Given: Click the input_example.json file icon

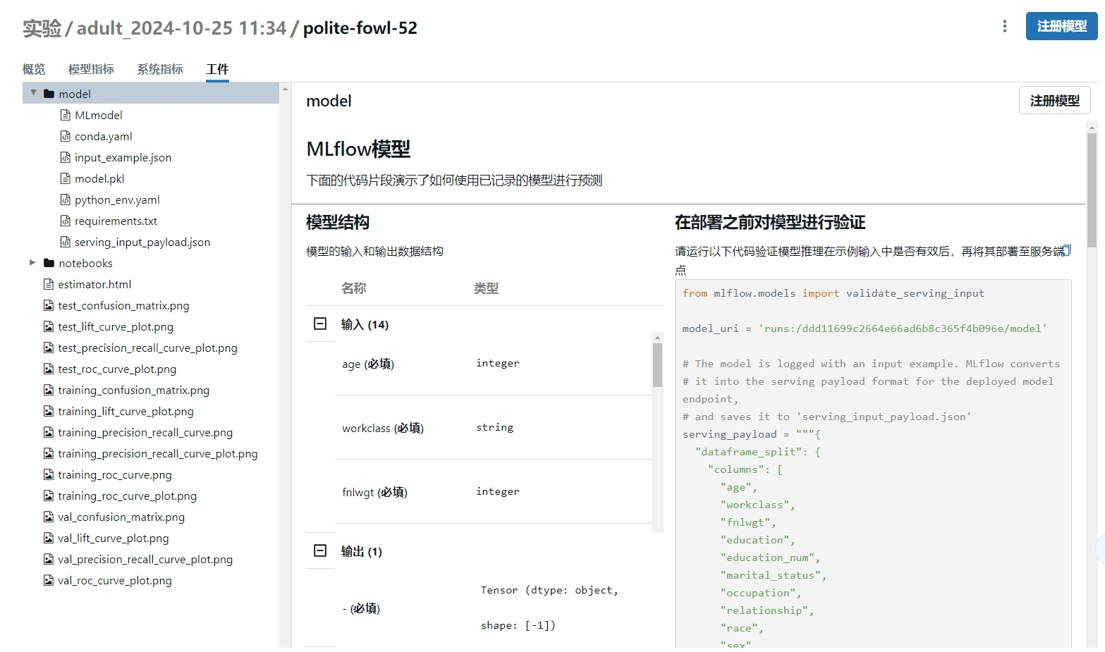Looking at the screenshot, I should tap(66, 157).
